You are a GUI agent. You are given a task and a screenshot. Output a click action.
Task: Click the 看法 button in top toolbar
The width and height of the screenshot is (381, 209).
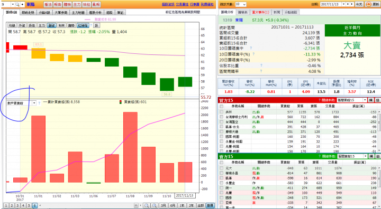coord(48,4)
